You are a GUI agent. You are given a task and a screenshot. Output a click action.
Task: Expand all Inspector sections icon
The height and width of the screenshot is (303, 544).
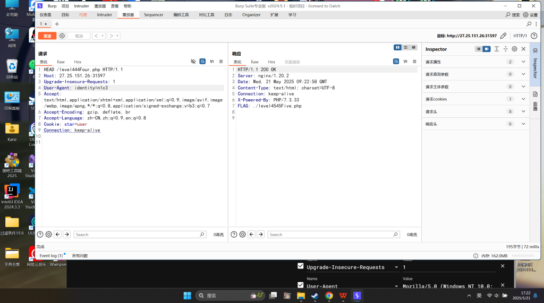point(497,49)
